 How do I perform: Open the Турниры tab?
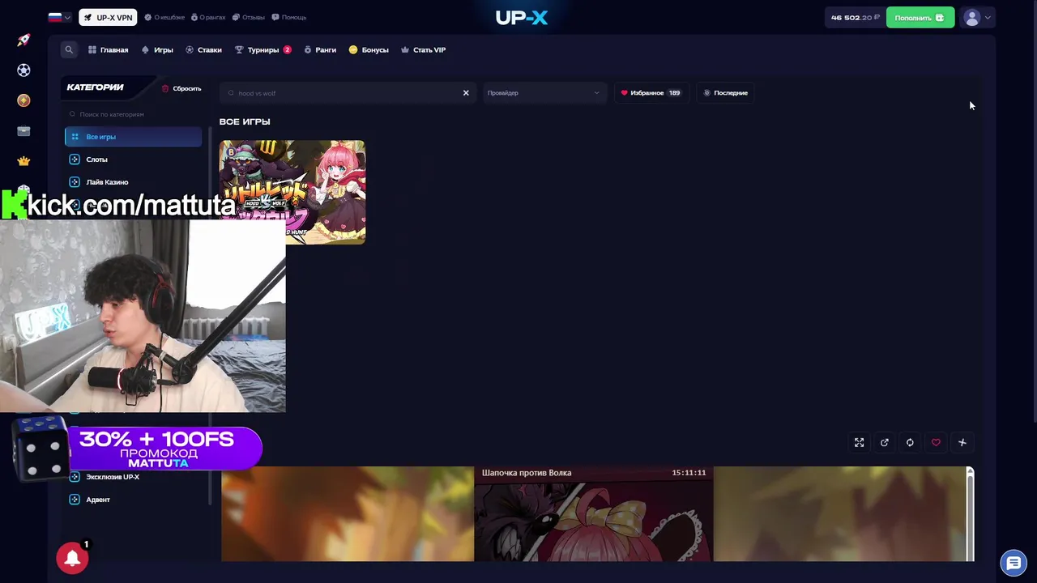262,50
